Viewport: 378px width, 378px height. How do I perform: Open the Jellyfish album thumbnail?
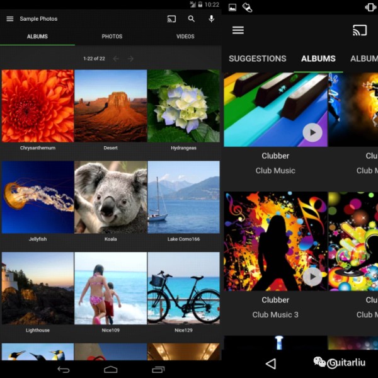click(x=38, y=197)
